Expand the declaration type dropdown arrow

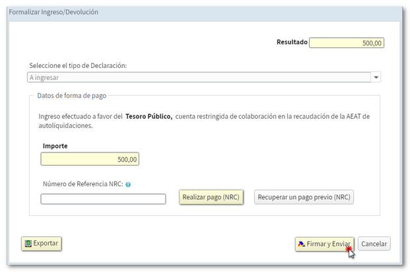pyautogui.click(x=376, y=77)
